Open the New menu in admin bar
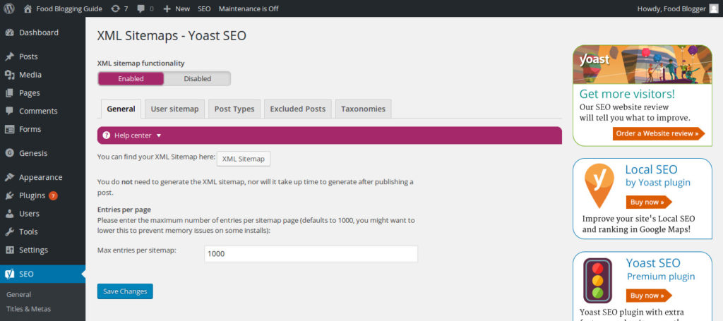The image size is (723, 321). 183,8
